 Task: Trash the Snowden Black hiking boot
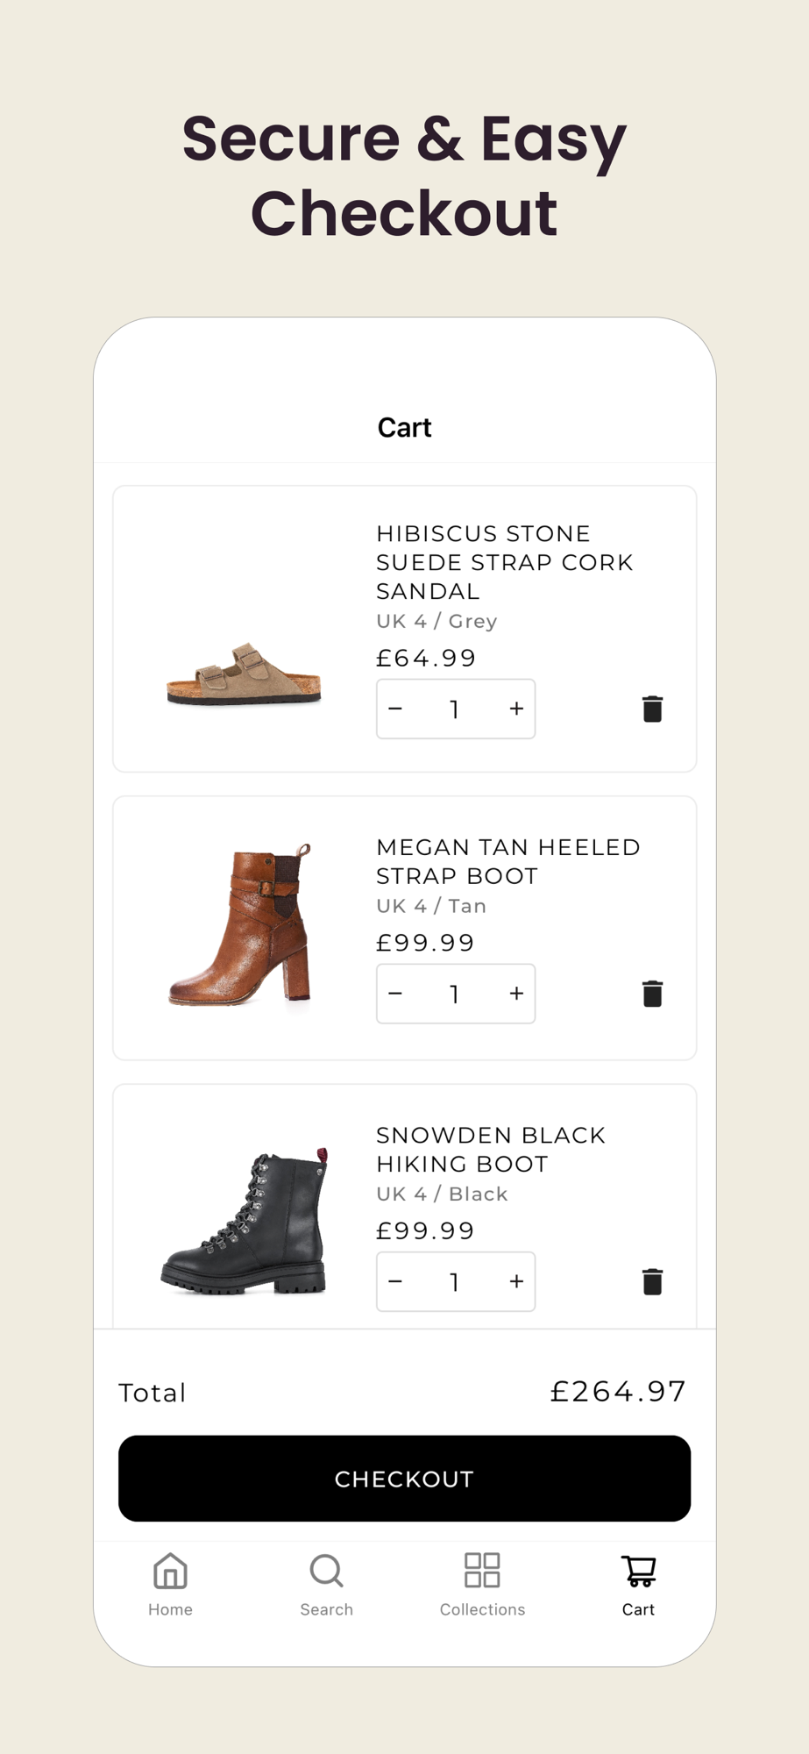(x=652, y=1281)
